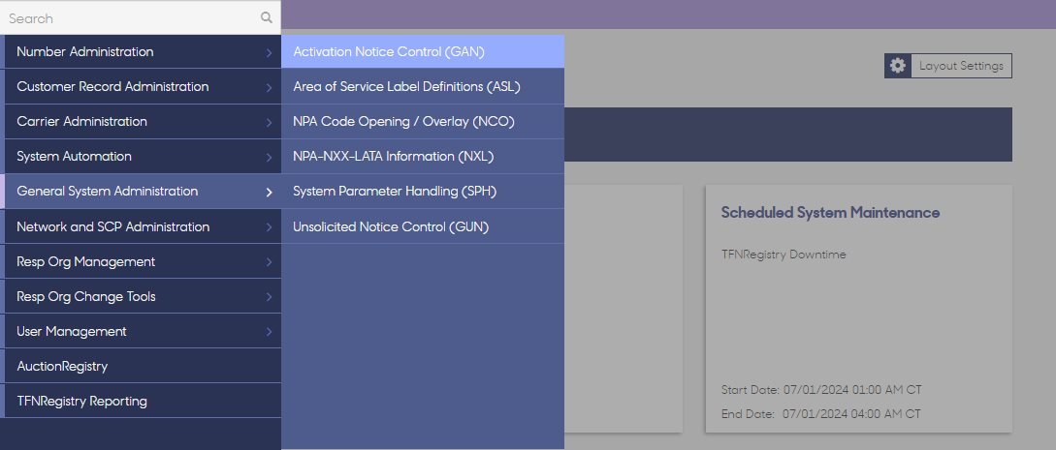1056x450 pixels.
Task: Click the General System Administration chevron
Action: [x=269, y=192]
